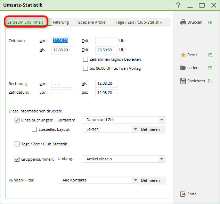Open the Sortieren dropdown Datum und Zeit

point(161,120)
